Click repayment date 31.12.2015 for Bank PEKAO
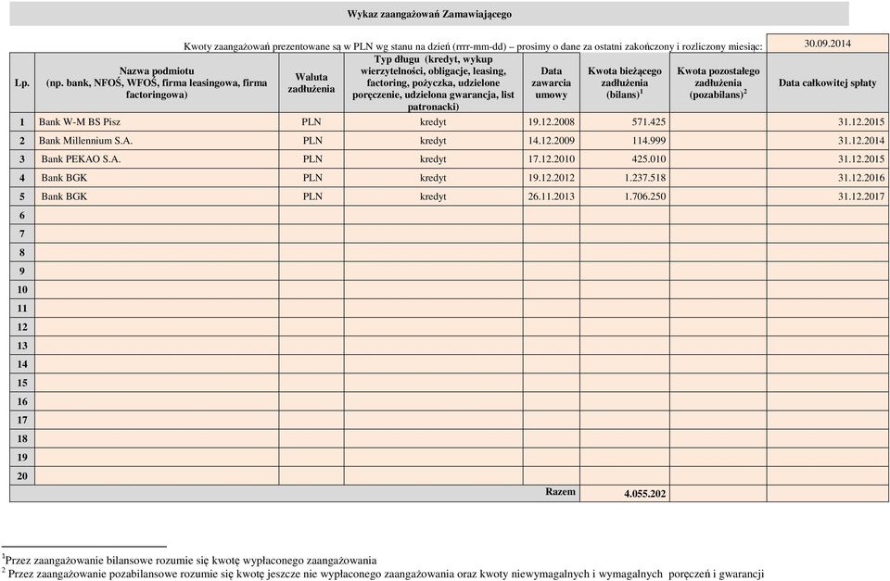 (828, 159)
